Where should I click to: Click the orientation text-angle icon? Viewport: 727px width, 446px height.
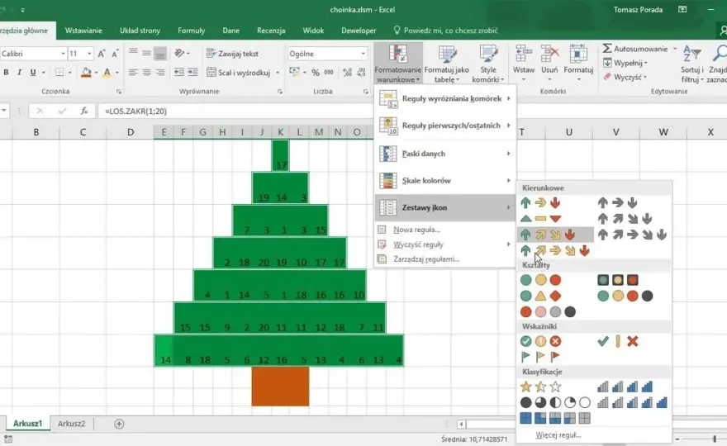point(179,54)
